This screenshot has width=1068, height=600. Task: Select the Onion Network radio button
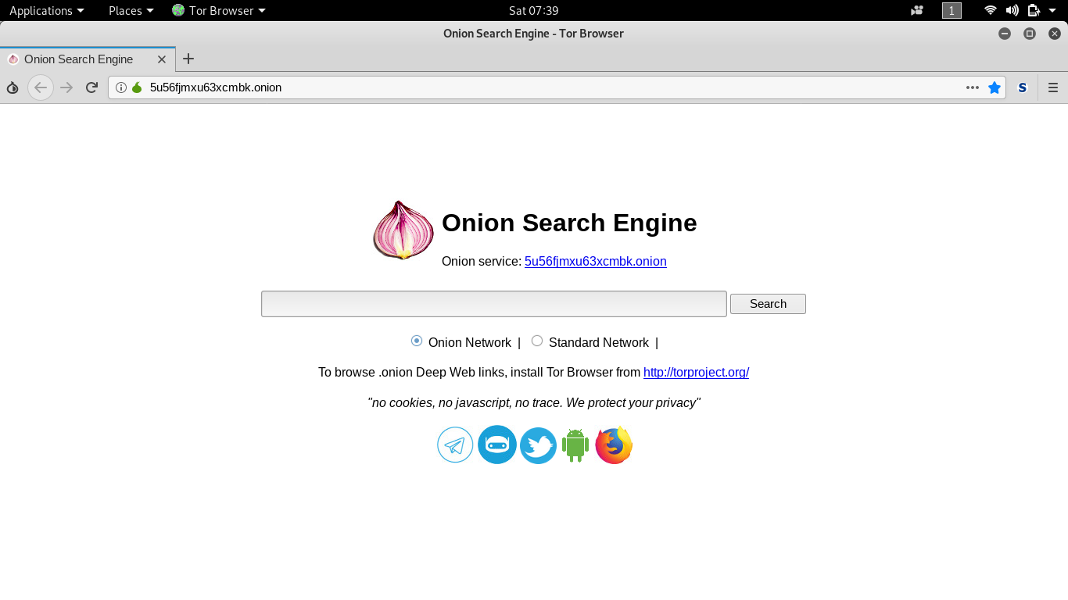tap(417, 341)
